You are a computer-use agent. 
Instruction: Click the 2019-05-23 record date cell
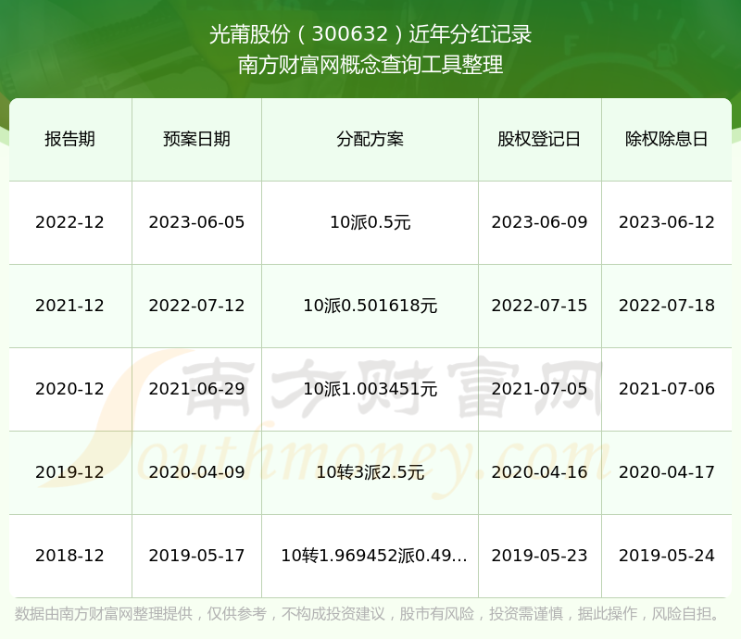tap(539, 556)
